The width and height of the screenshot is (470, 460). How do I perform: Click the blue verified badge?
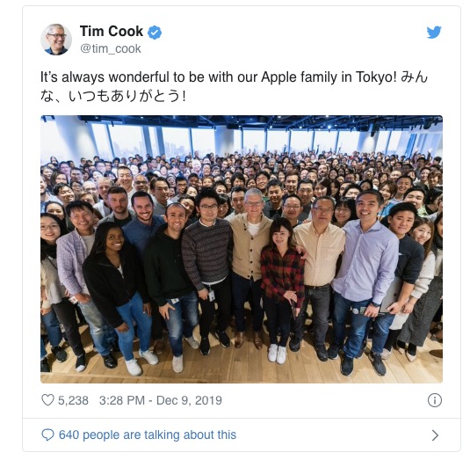click(155, 33)
